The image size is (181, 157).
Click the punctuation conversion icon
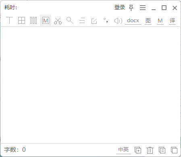pos(106,21)
